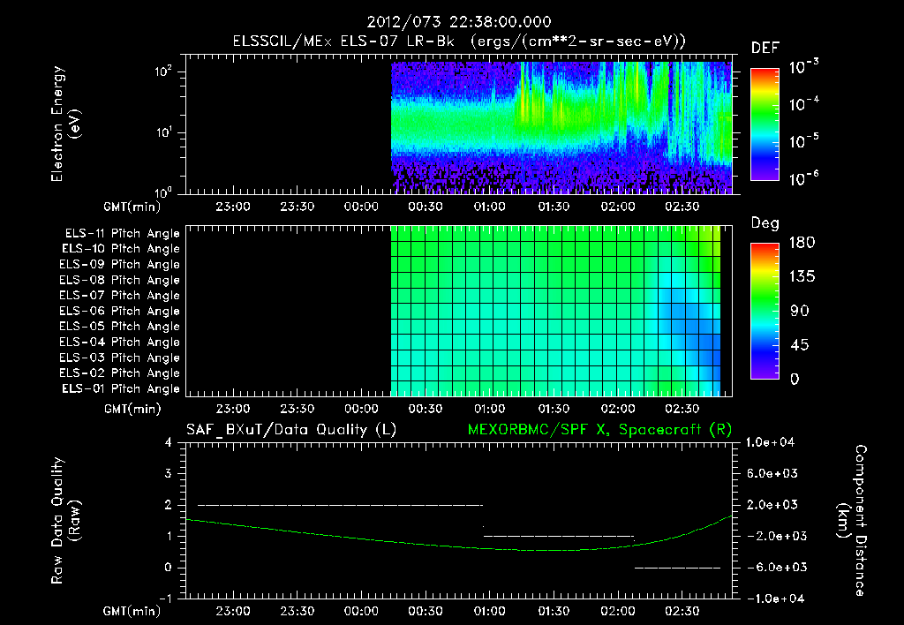Click the data quality line at level 0
This screenshot has width=904, height=625.
pos(677,568)
